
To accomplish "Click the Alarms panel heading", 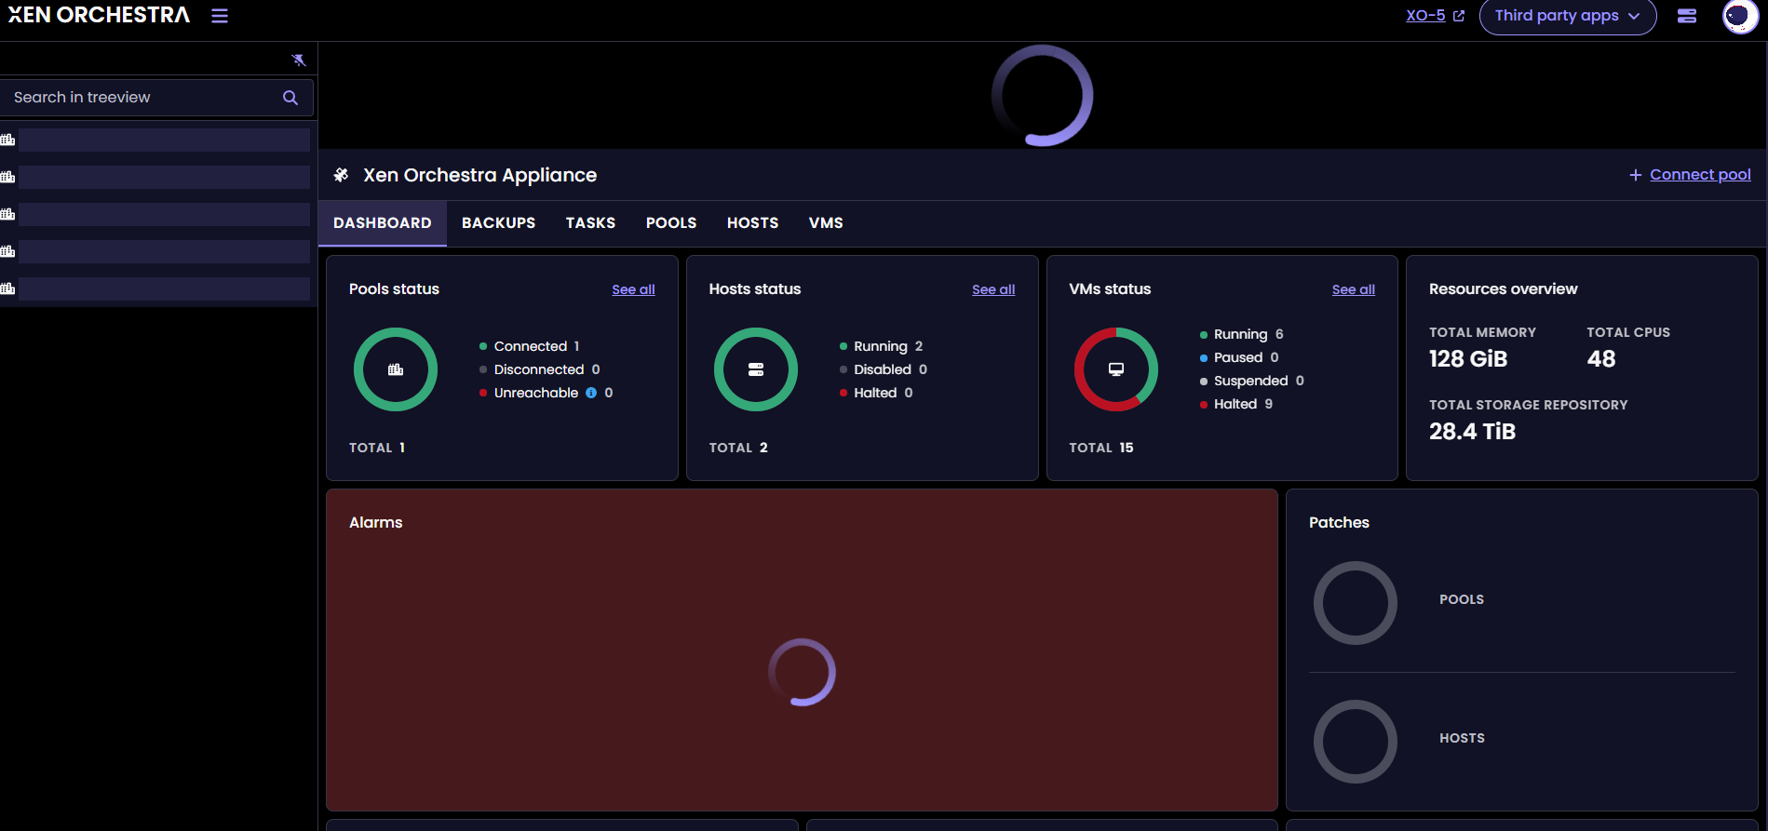I will pyautogui.click(x=376, y=523).
